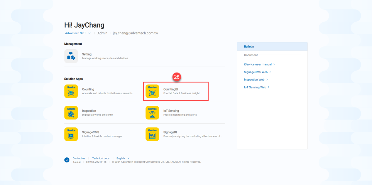Open the SignageBI chart icon
372x185 pixels.
[x=152, y=134]
